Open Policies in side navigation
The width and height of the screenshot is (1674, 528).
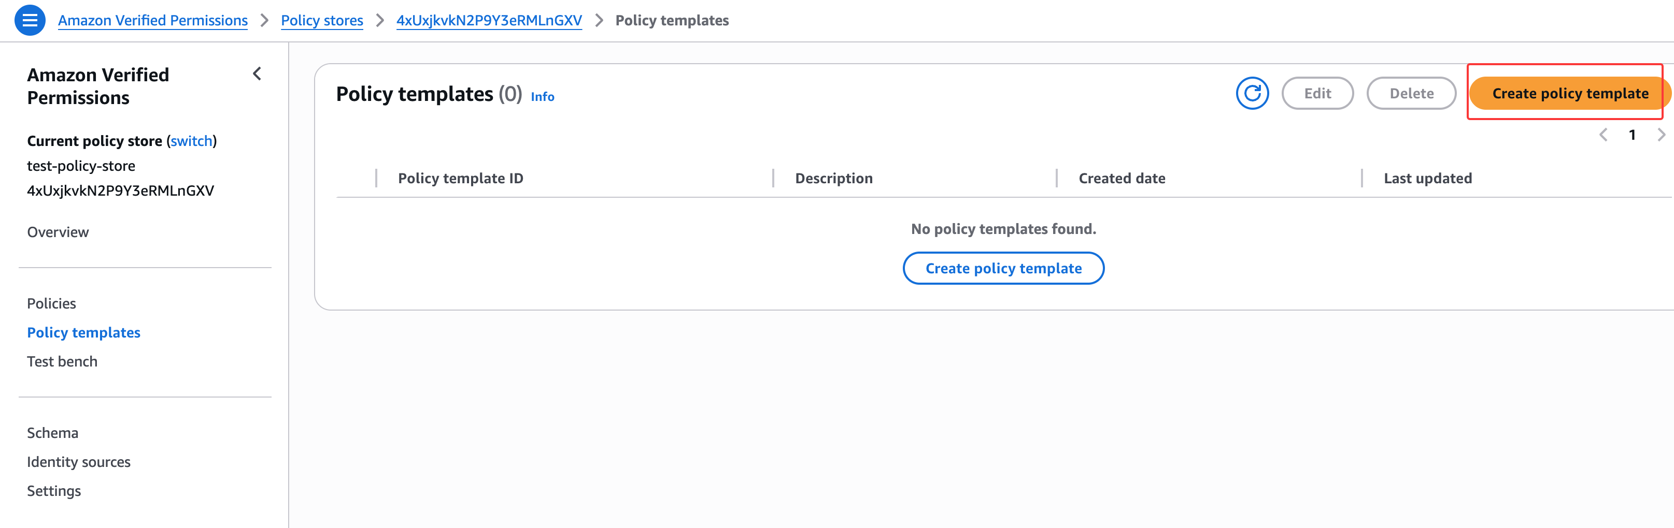point(51,303)
